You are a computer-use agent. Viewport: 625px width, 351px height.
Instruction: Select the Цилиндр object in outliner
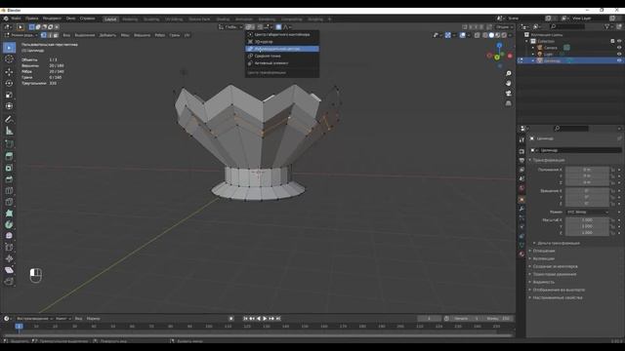click(552, 60)
